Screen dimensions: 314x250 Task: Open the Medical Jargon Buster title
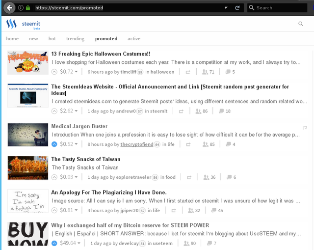coord(79,126)
